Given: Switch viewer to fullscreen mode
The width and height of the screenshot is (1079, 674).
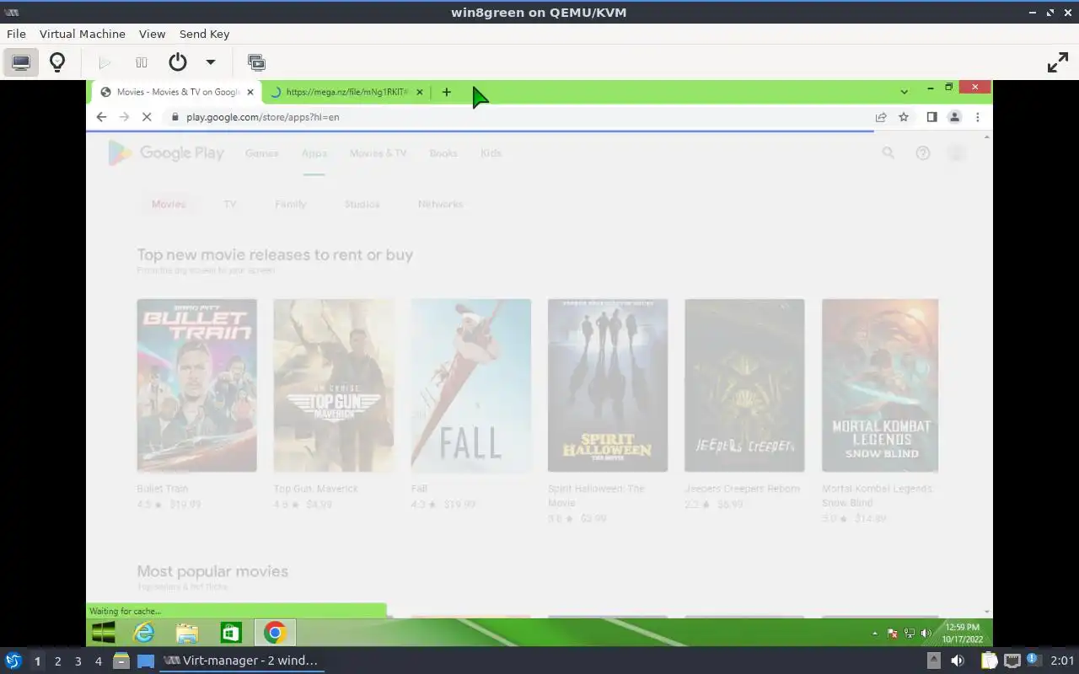Looking at the screenshot, I should pyautogui.click(x=1057, y=62).
